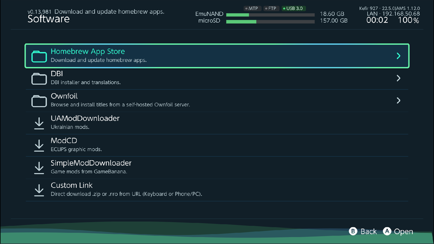Viewport: 434px width, 244px height.
Task: Expand the Ownfoil entry chevron
Action: [398, 101]
